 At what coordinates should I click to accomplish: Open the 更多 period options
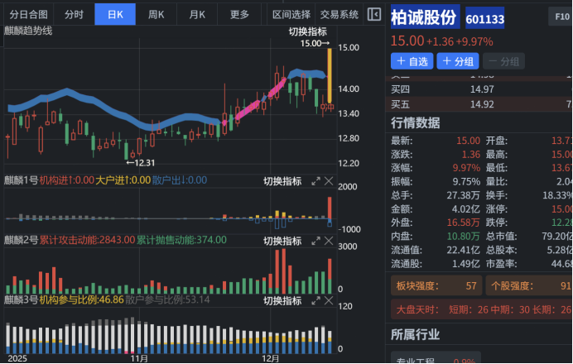click(x=239, y=14)
